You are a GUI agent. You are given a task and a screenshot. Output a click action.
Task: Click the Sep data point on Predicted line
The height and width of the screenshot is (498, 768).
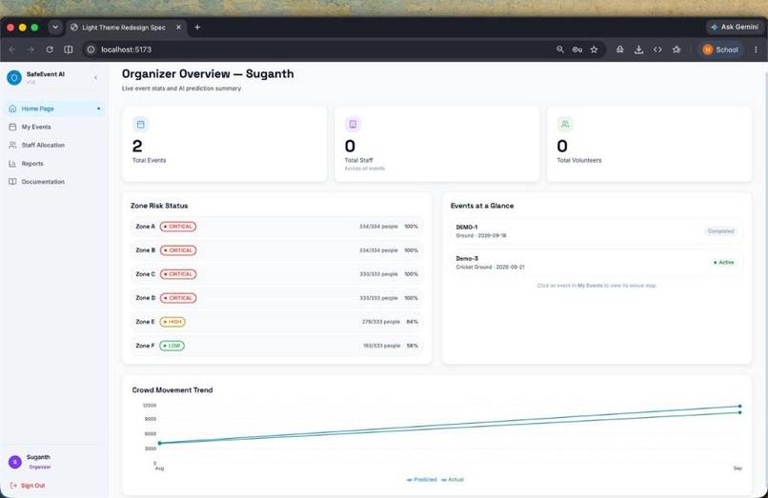pos(739,406)
